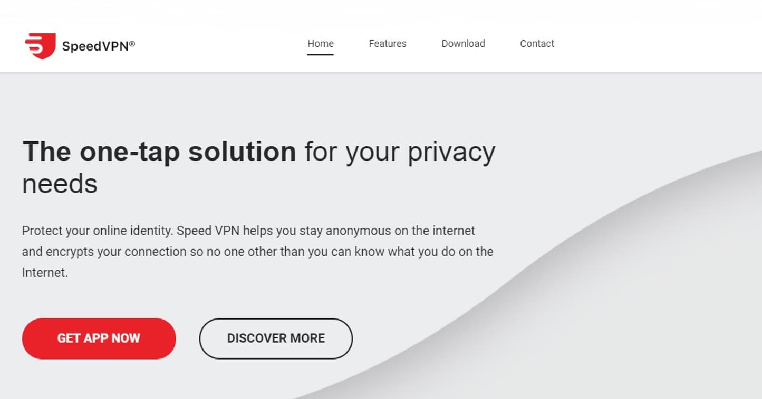Click the DISCOVER MORE outlined button
This screenshot has width=762, height=399.
point(275,338)
